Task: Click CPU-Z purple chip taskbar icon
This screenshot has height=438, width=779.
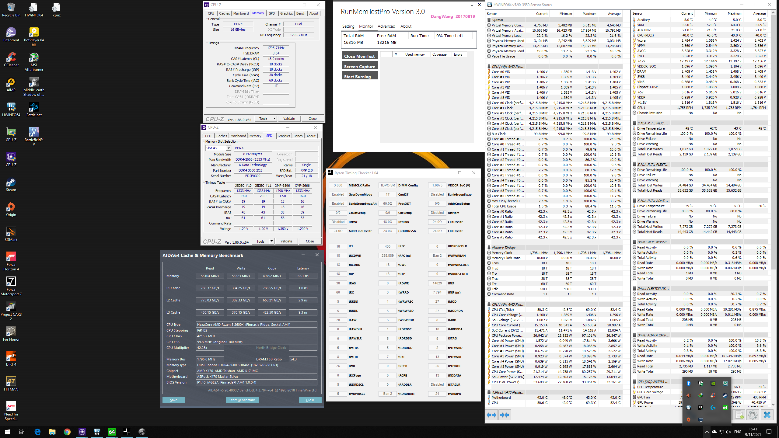Action: point(82,432)
